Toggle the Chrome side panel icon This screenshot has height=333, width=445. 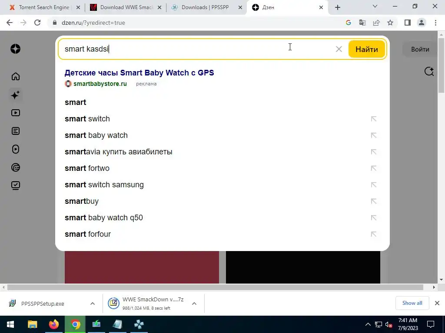pos(408,23)
